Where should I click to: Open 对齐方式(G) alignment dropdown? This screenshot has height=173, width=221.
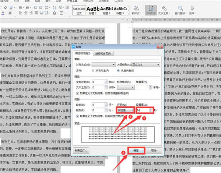coord(104,64)
